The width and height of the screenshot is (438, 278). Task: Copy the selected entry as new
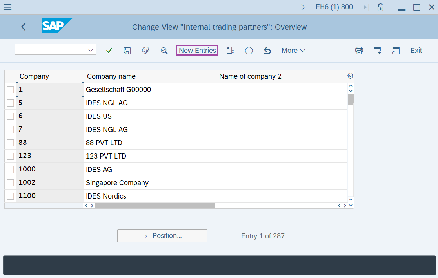pos(230,51)
